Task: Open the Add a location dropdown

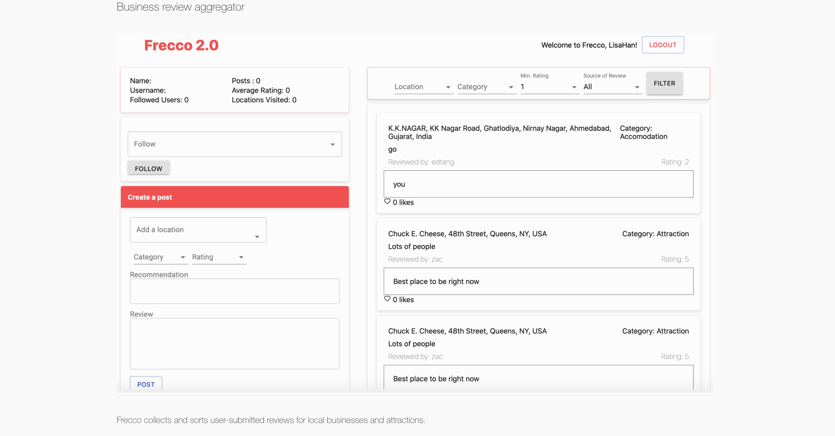Action: [198, 230]
